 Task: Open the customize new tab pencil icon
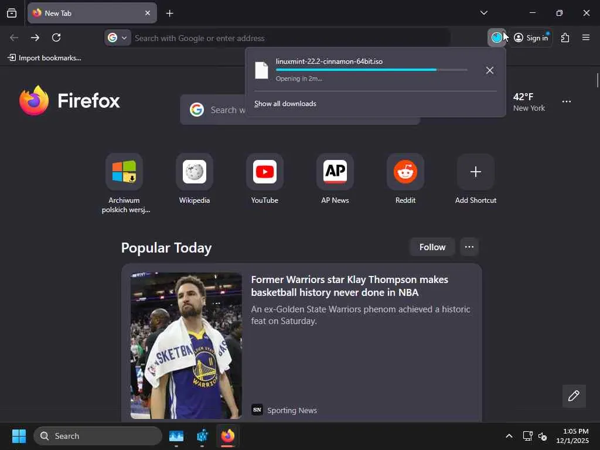[574, 396]
